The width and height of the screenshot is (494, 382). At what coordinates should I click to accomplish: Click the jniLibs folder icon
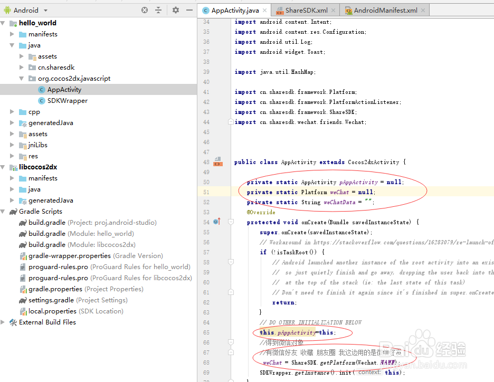click(x=23, y=145)
